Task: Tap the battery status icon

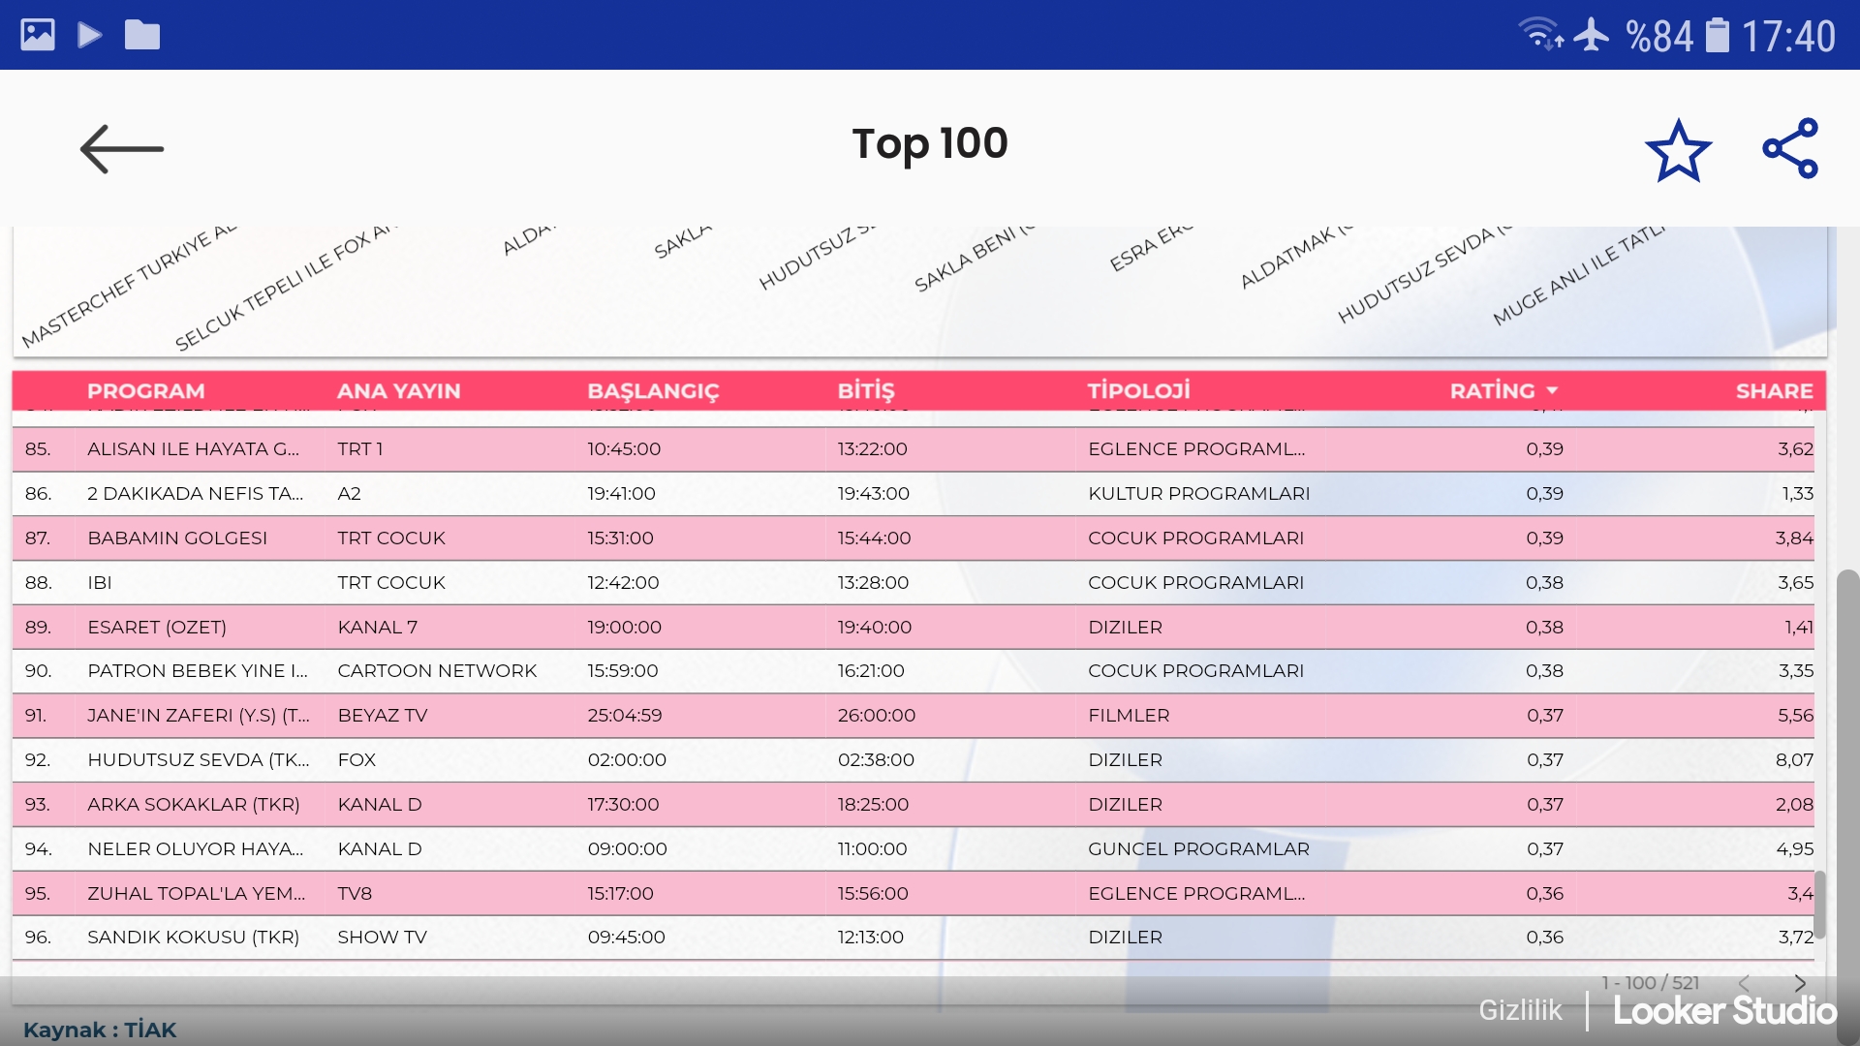Action: 1717,36
